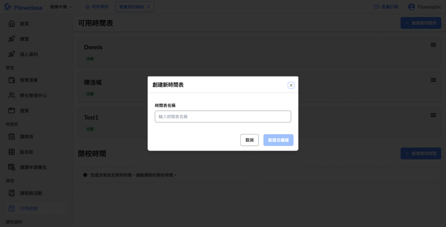Open the 眺樂中樂 school dropdown
The image size is (446, 227).
click(x=61, y=7)
